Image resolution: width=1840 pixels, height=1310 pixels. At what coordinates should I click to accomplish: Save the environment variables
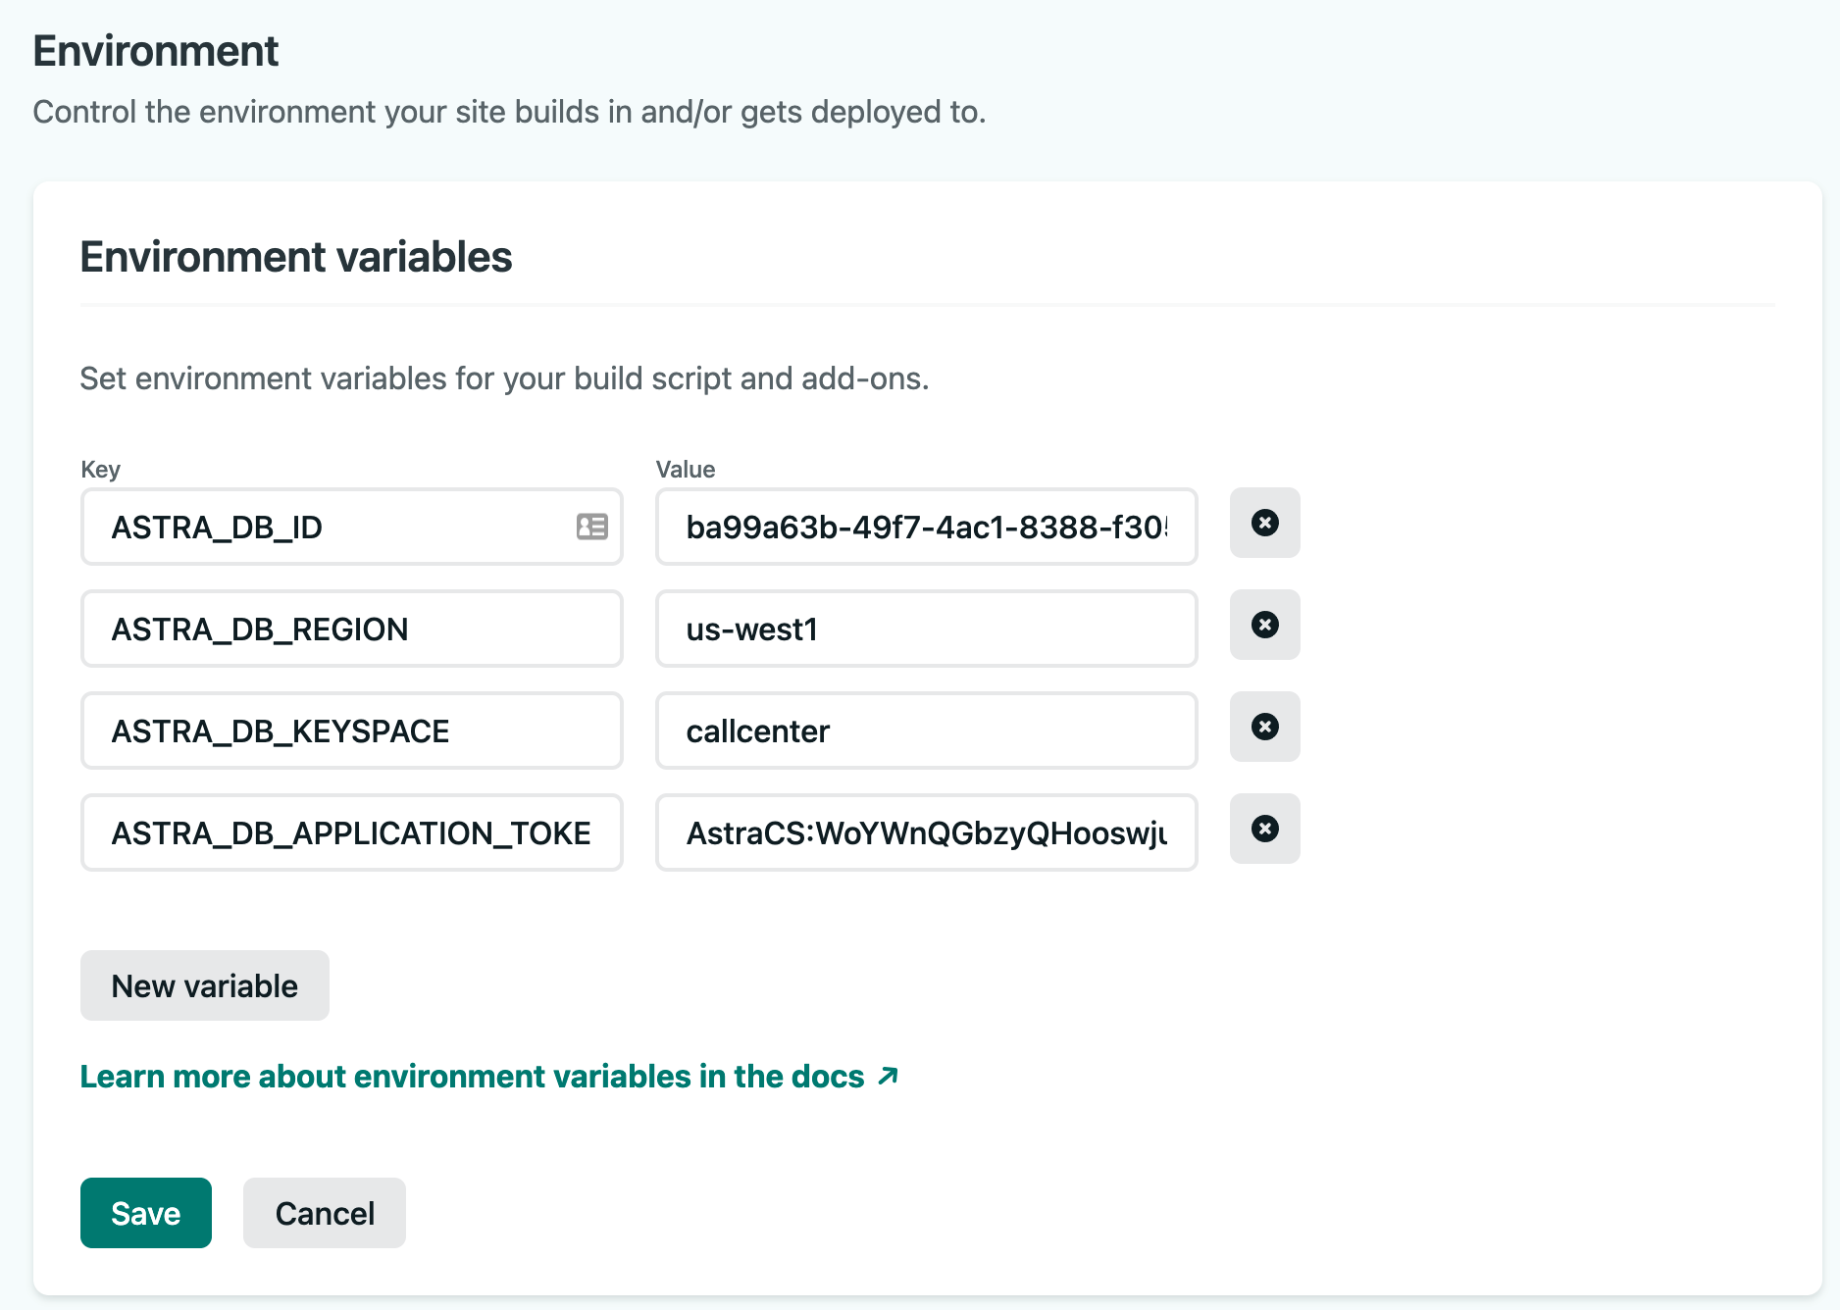(145, 1213)
